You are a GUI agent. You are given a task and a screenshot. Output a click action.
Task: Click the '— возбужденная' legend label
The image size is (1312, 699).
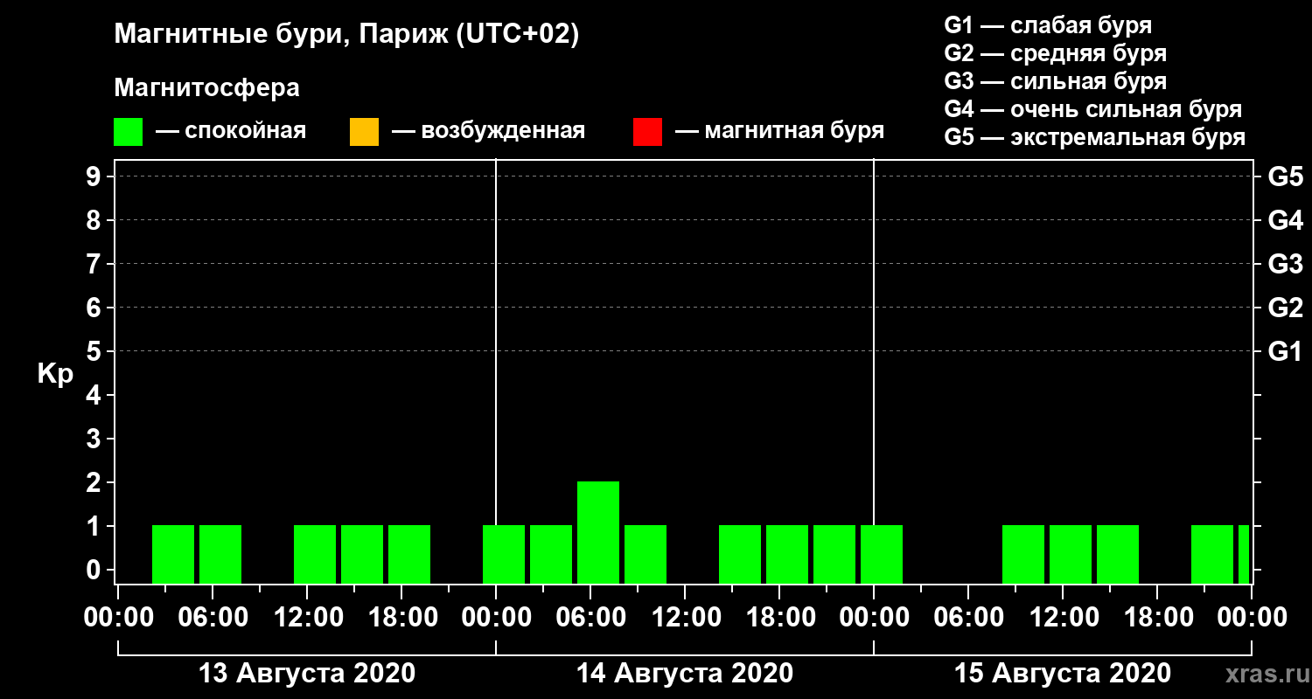(x=488, y=131)
